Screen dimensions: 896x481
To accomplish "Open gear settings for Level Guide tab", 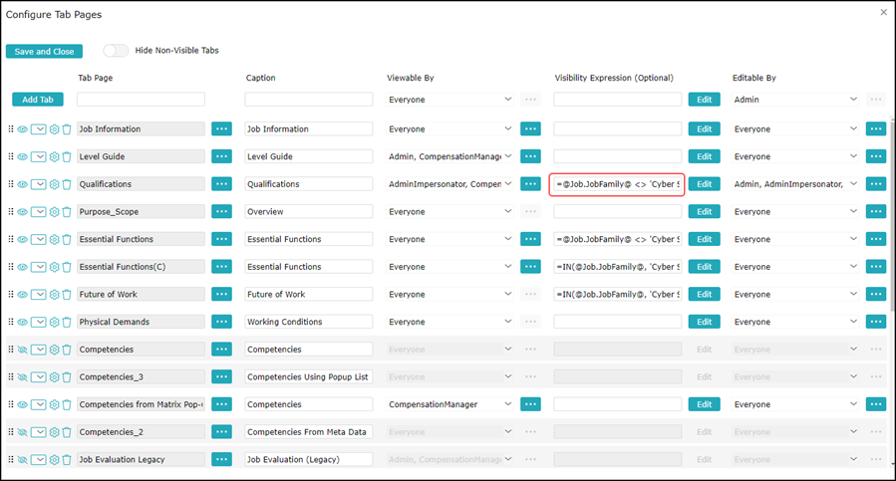I will coord(55,156).
